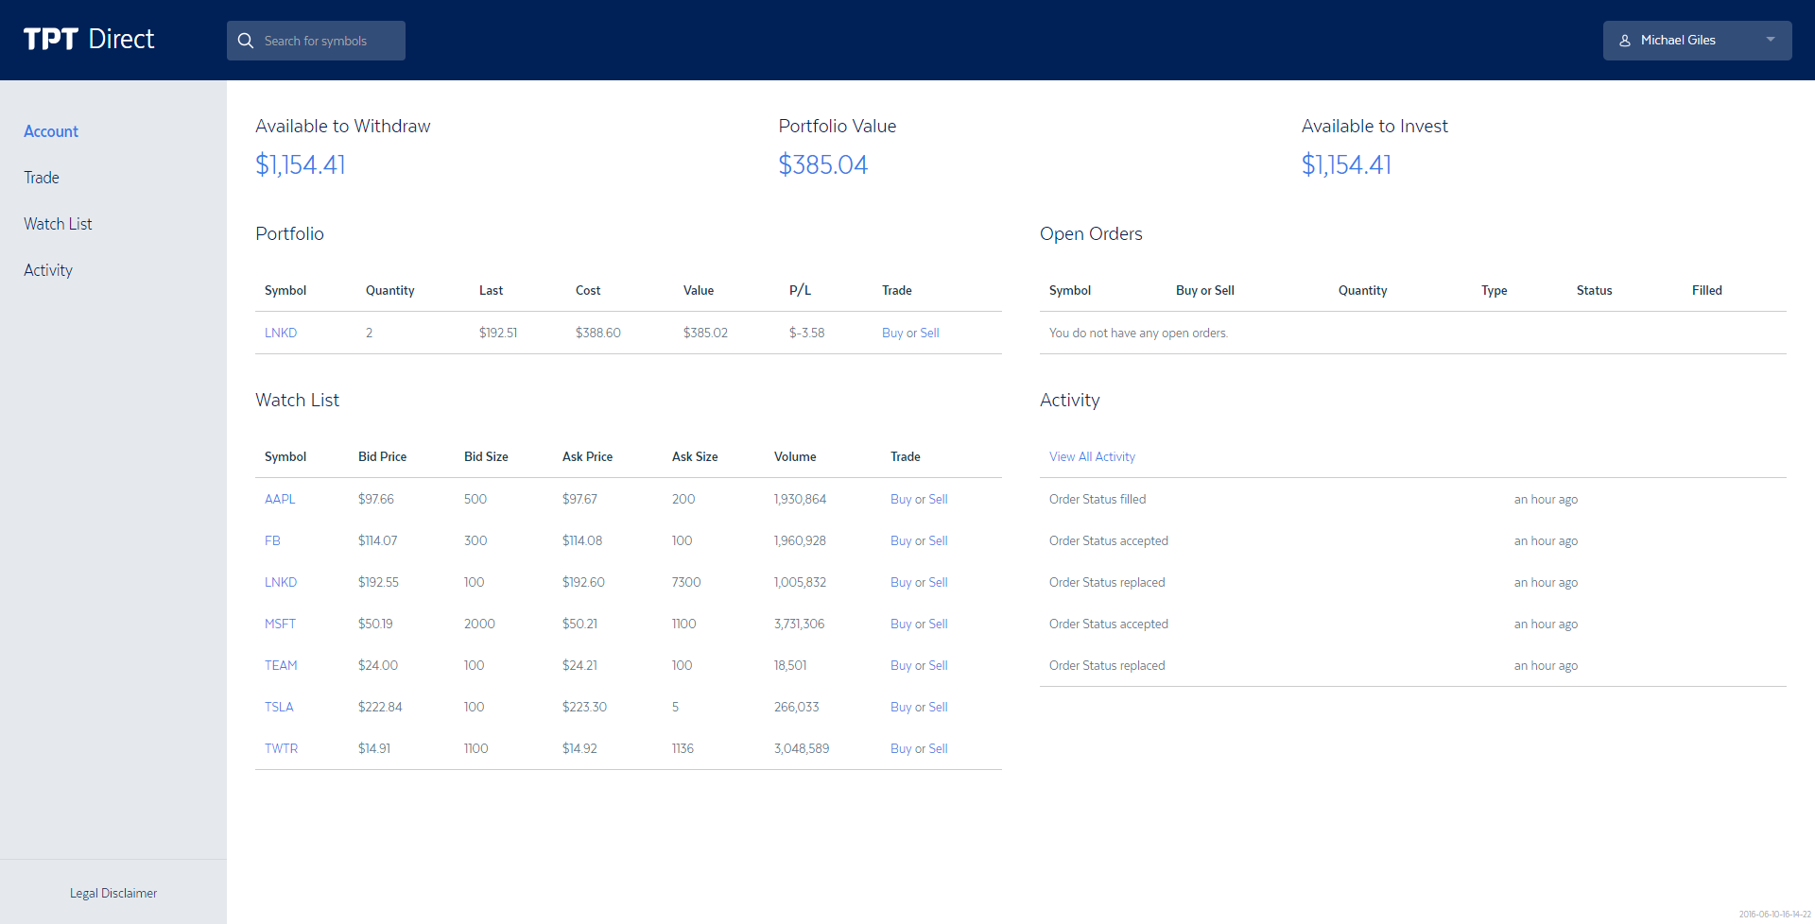Focus the Search for symbols field
The height and width of the screenshot is (924, 1815).
pyautogui.click(x=316, y=41)
